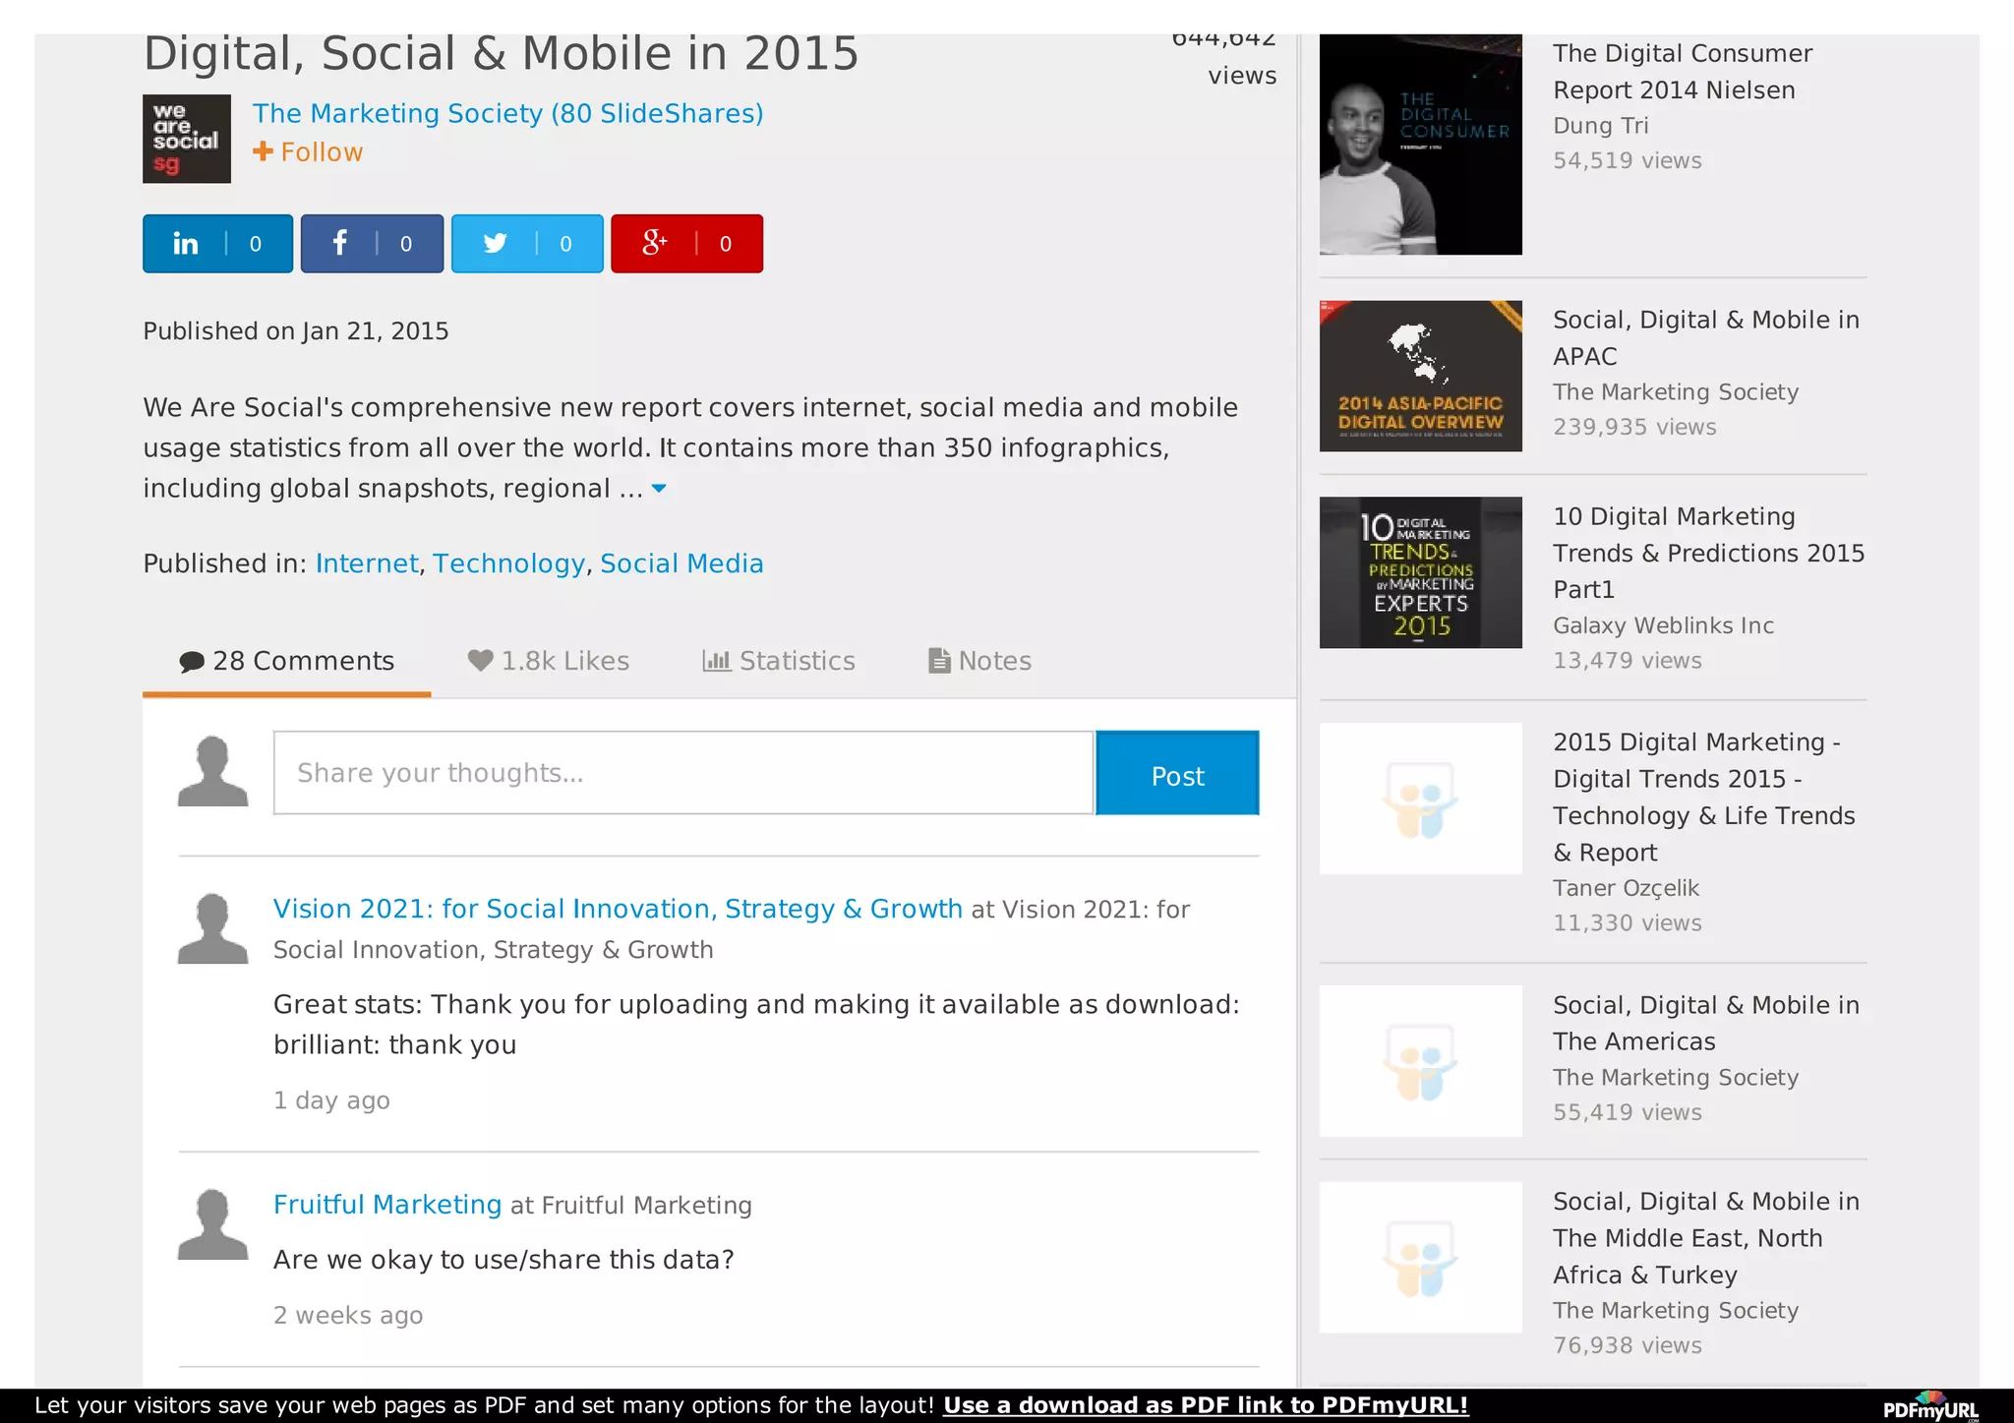This screenshot has height=1423, width=2014.
Task: Click author Taner Ozçelik
Action: [1627, 888]
